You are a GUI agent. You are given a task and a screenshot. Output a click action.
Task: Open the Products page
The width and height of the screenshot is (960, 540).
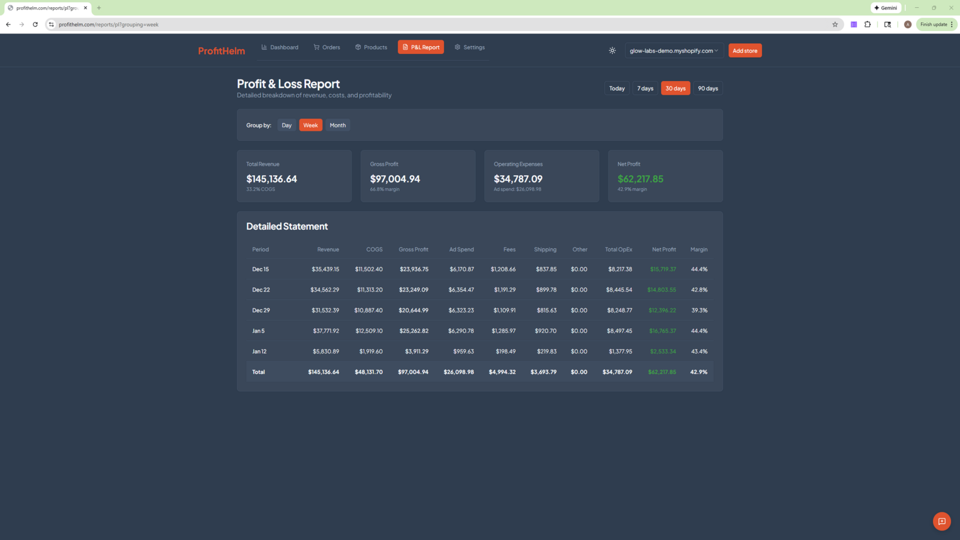tap(371, 47)
